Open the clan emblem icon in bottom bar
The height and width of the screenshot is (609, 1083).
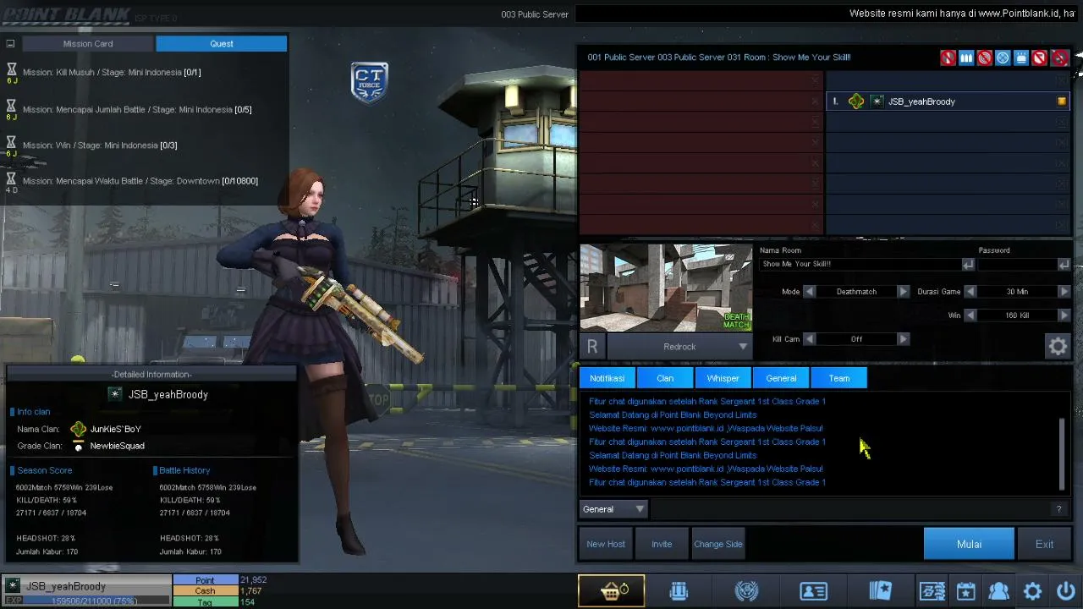pos(746,591)
